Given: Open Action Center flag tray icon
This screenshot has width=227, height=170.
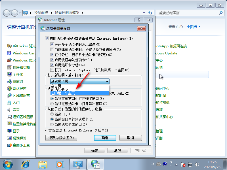Looking at the screenshot, I should tap(183, 165).
